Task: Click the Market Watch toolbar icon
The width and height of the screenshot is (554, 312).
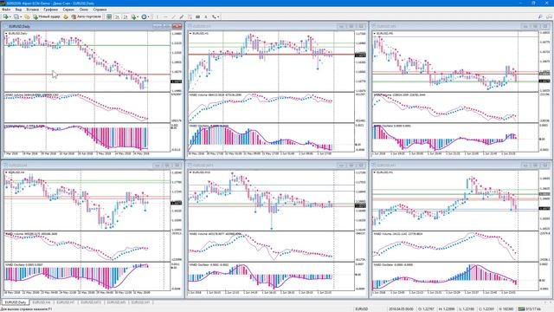Action: 27,16
